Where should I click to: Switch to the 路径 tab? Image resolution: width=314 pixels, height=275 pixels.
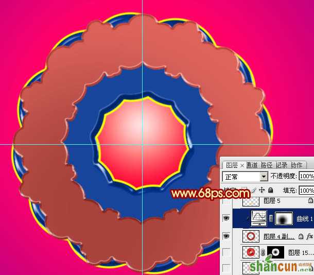pyautogui.click(x=267, y=165)
